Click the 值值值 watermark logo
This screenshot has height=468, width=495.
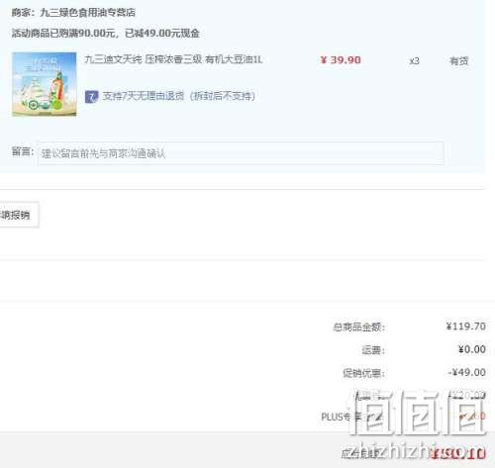tap(418, 413)
